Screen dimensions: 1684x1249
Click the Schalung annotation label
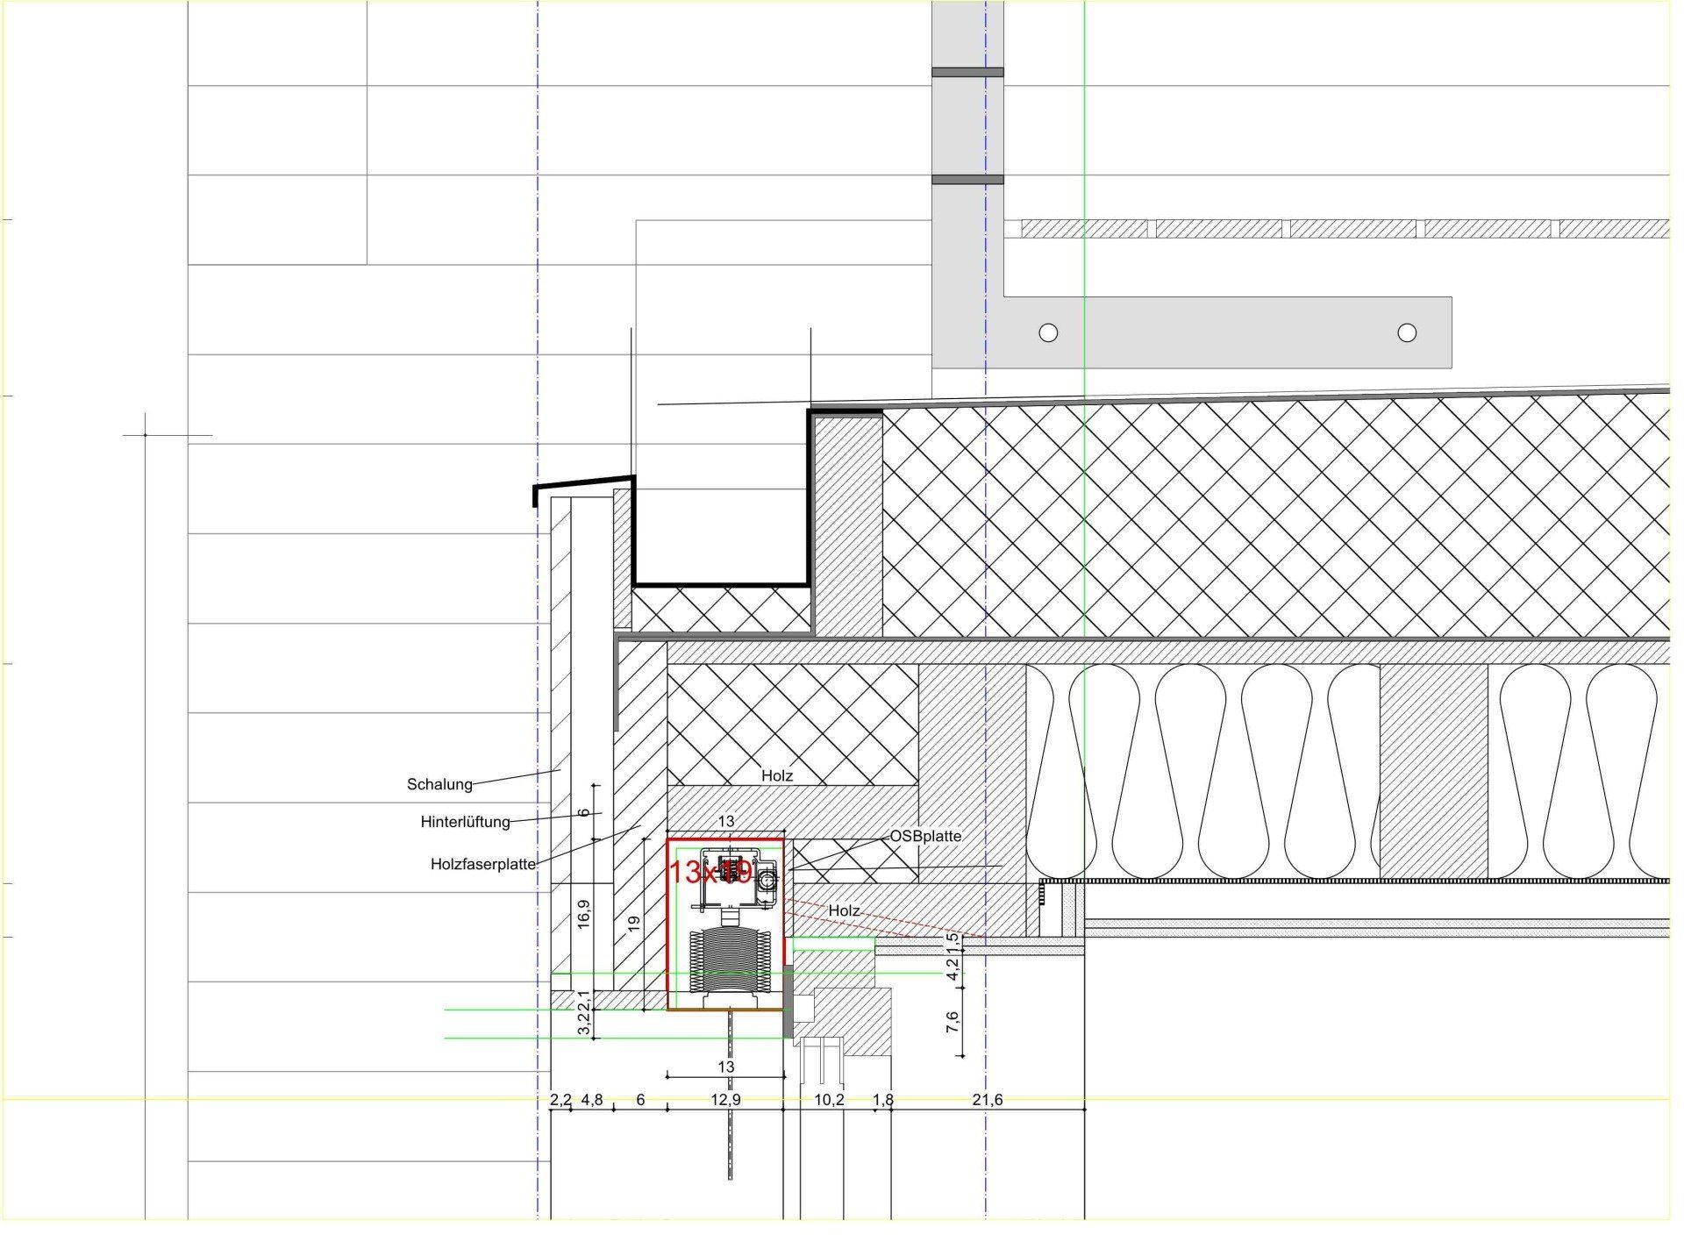pos(439,784)
